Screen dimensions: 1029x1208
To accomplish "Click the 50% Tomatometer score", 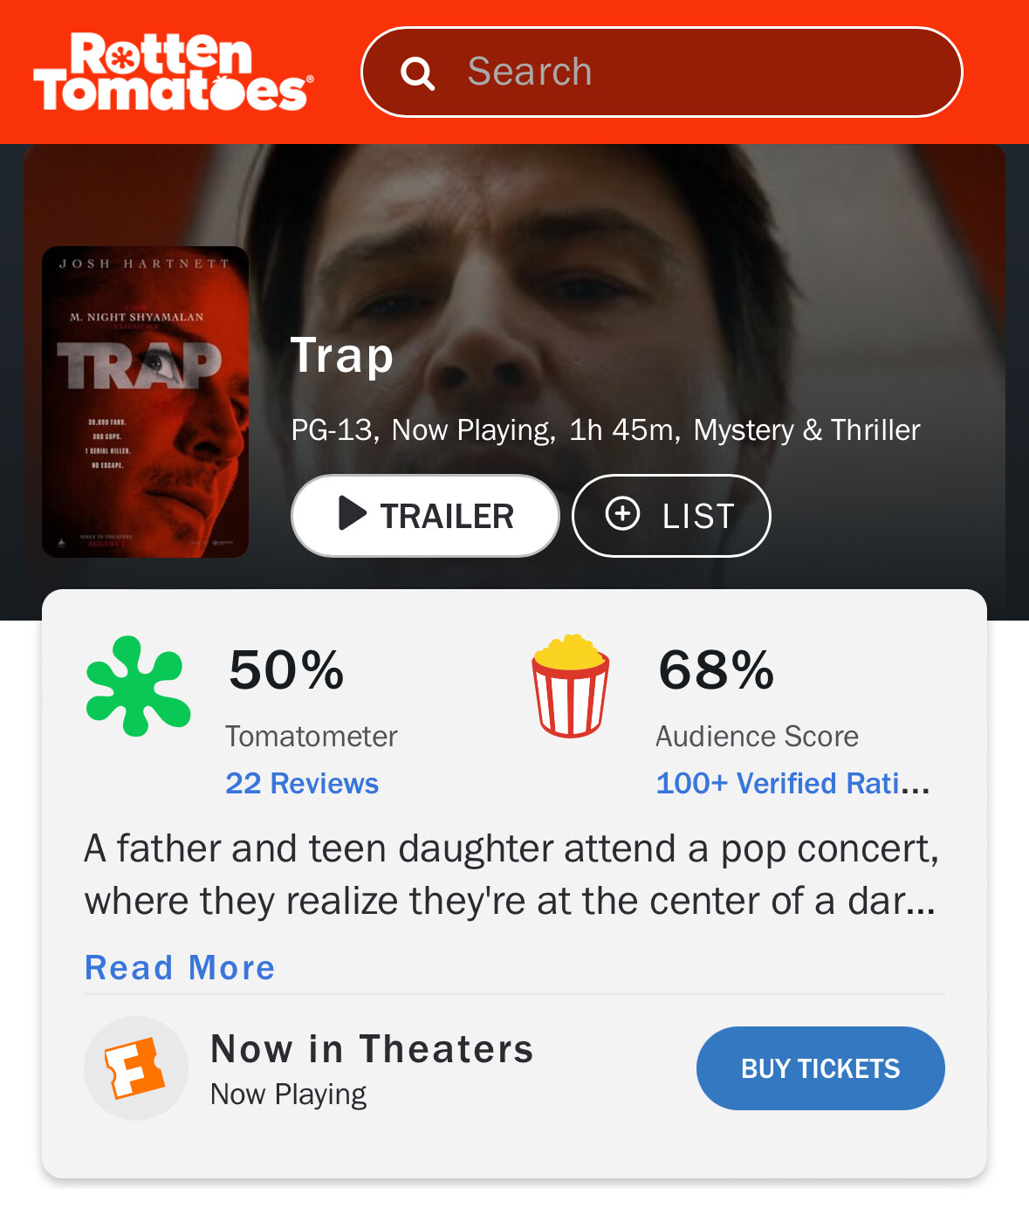I will (x=286, y=670).
